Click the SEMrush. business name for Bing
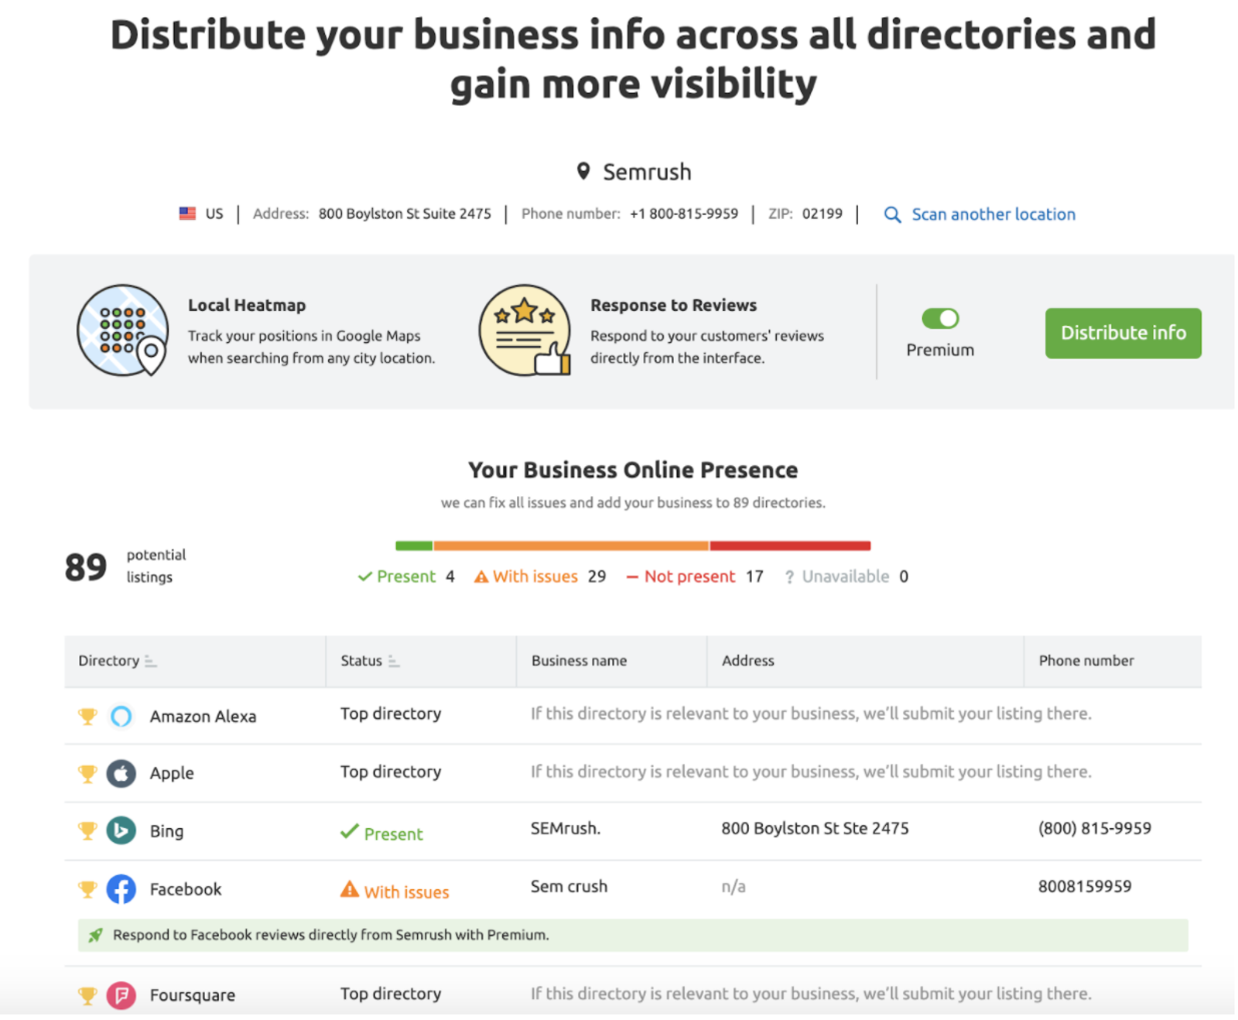The height and width of the screenshot is (1020, 1238). coord(566,828)
